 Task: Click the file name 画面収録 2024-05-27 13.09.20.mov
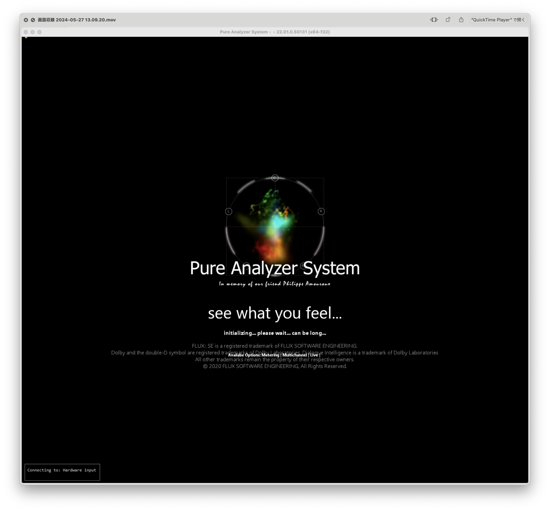[x=77, y=20]
